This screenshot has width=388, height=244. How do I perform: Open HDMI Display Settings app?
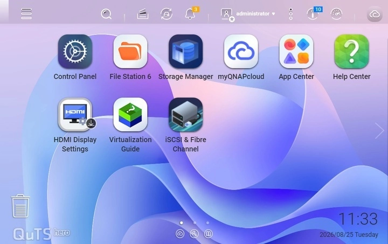(75, 115)
